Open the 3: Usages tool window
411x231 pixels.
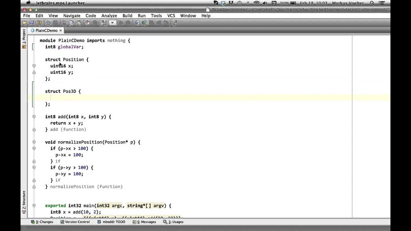173,222
